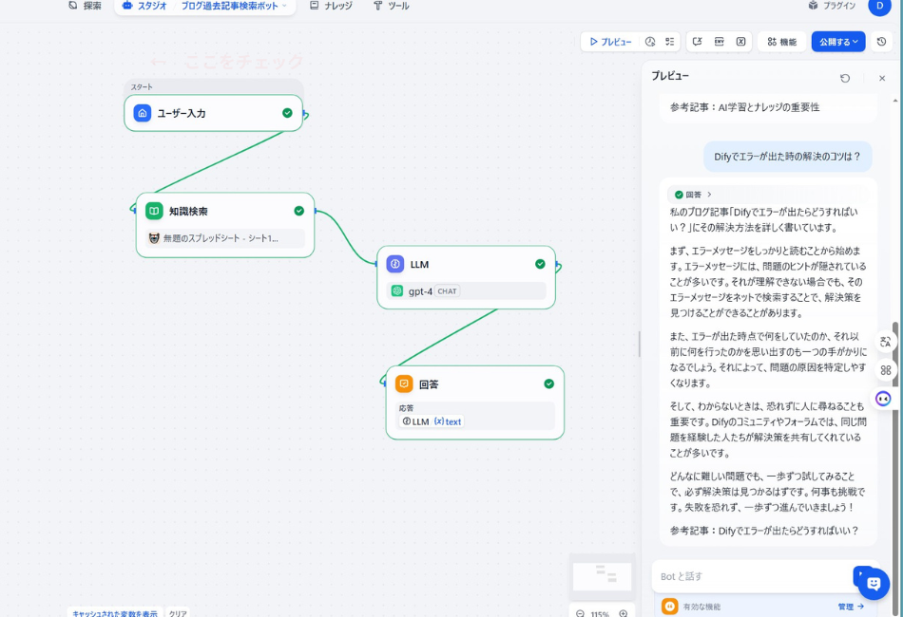Start a test run with the プレビュー button
Screen dimensions: 903x617
pos(611,41)
